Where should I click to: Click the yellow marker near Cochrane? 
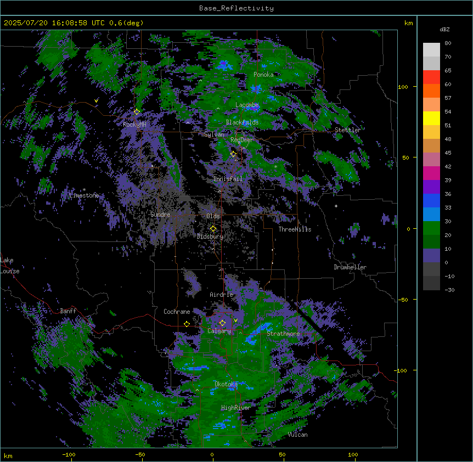pyautogui.click(x=187, y=324)
